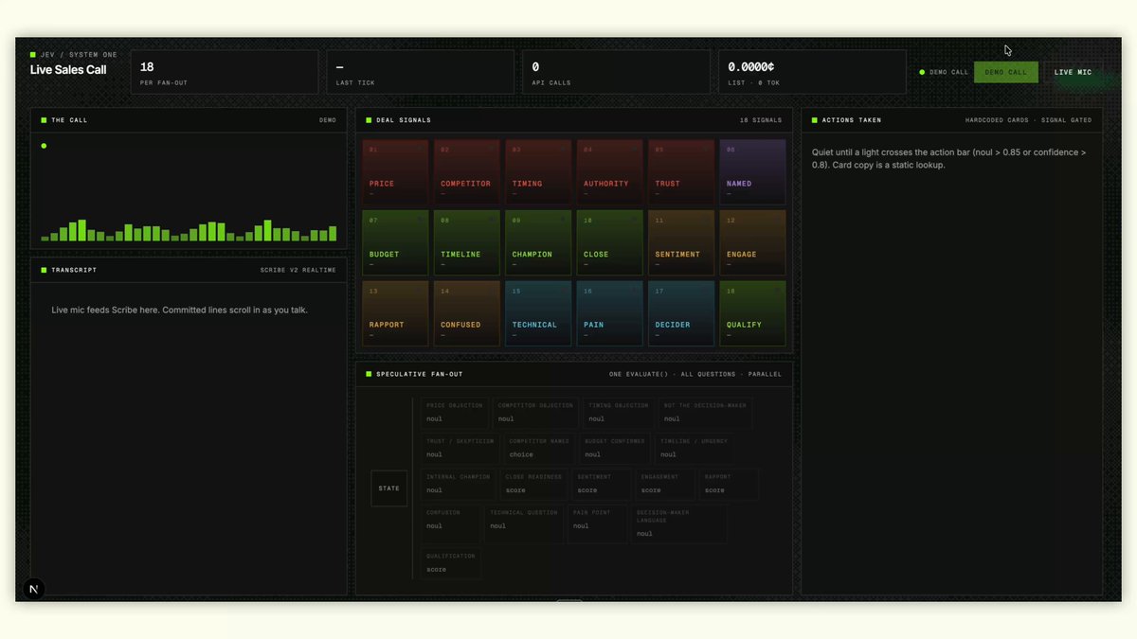Click the green DEMO CALL button
This screenshot has width=1137, height=639.
[1005, 72]
